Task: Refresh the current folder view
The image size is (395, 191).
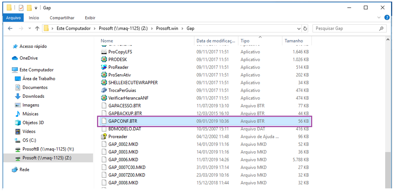Action: [305, 28]
